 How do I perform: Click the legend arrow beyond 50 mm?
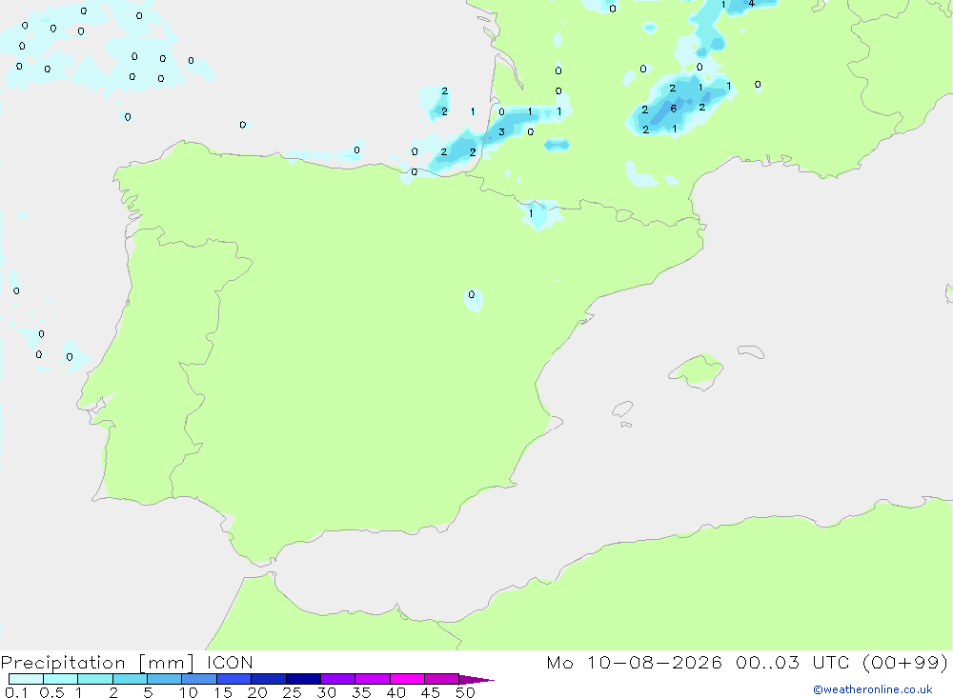476,679
